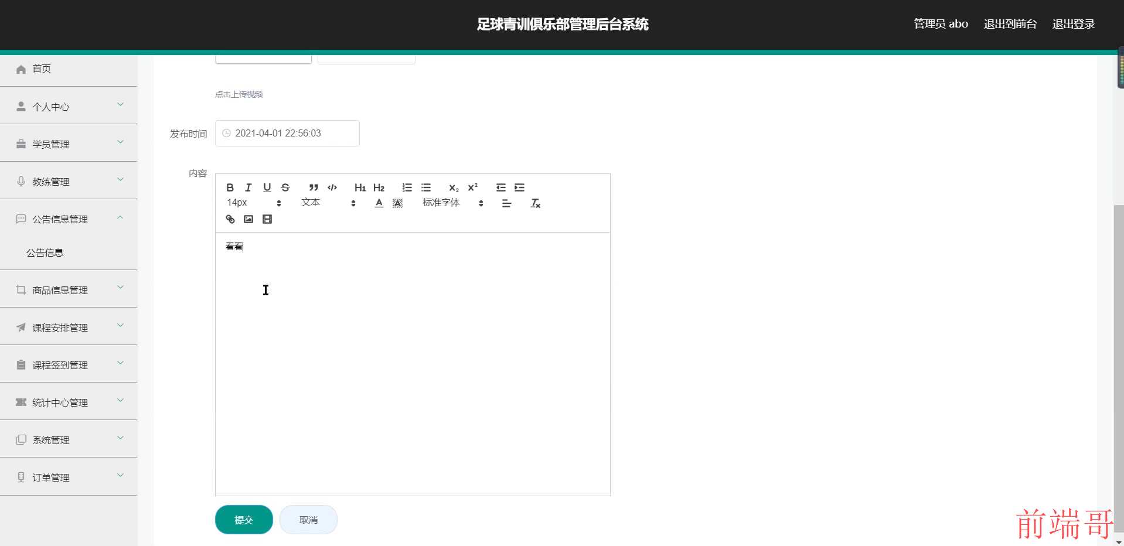Open the 发布时间 date-time picker

pos(287,133)
